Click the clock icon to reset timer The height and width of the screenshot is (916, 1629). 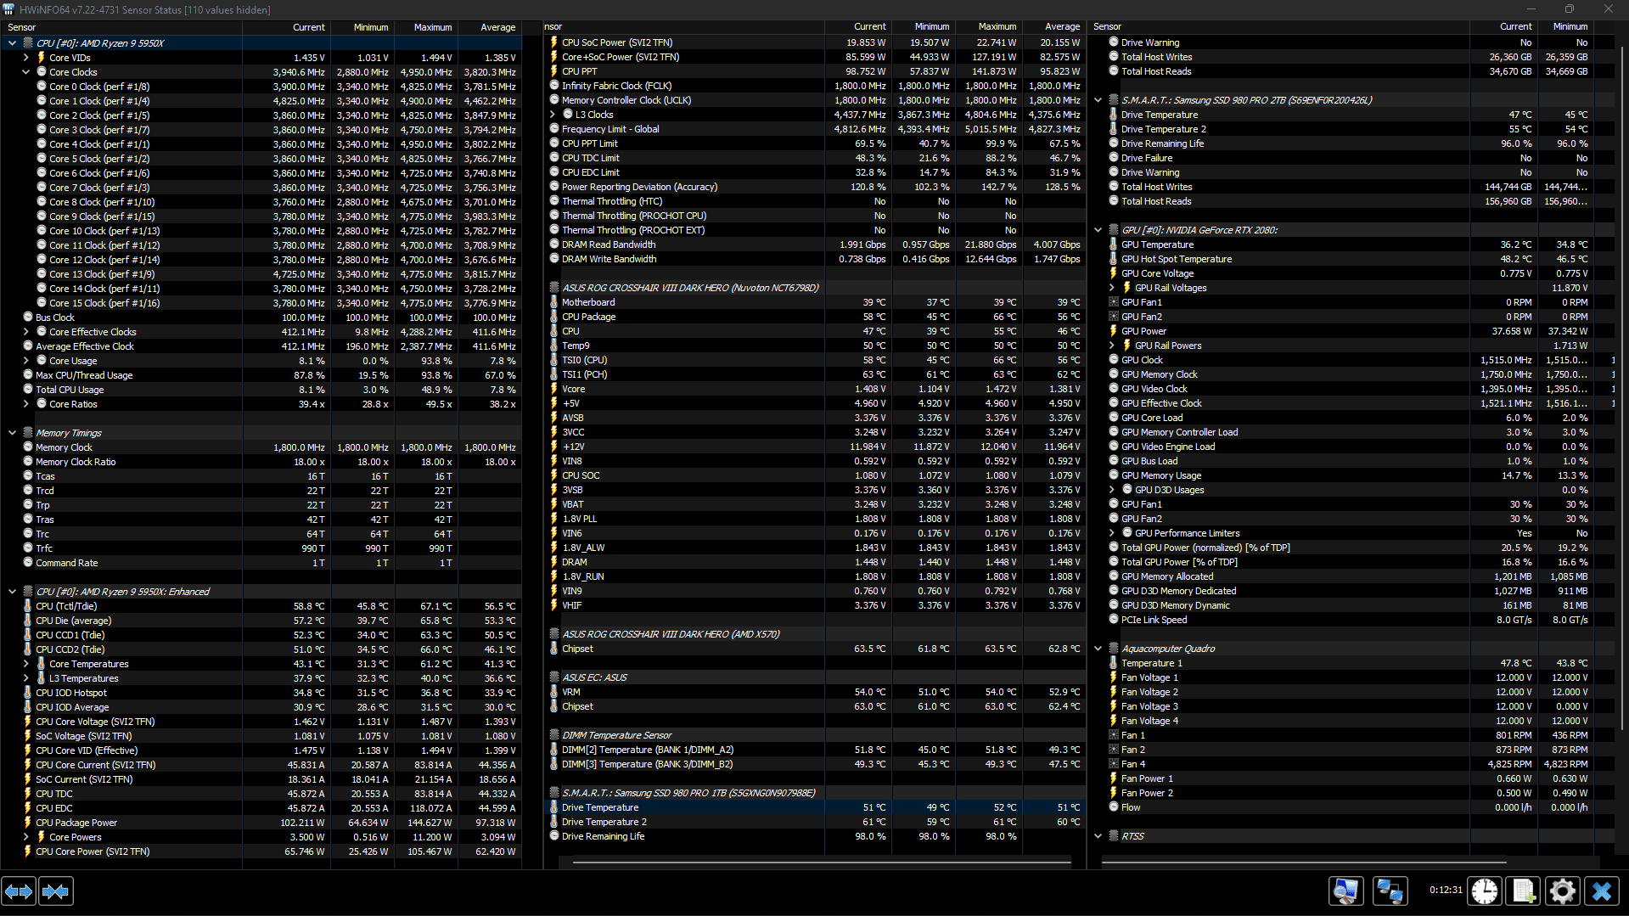[1485, 891]
